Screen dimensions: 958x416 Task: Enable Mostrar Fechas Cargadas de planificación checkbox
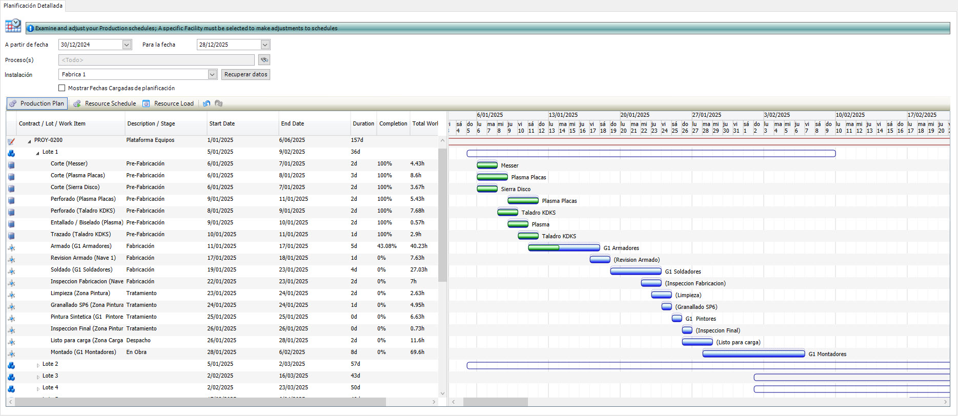point(62,88)
